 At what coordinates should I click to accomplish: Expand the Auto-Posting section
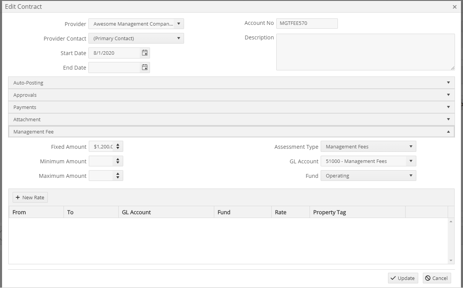pyautogui.click(x=231, y=83)
